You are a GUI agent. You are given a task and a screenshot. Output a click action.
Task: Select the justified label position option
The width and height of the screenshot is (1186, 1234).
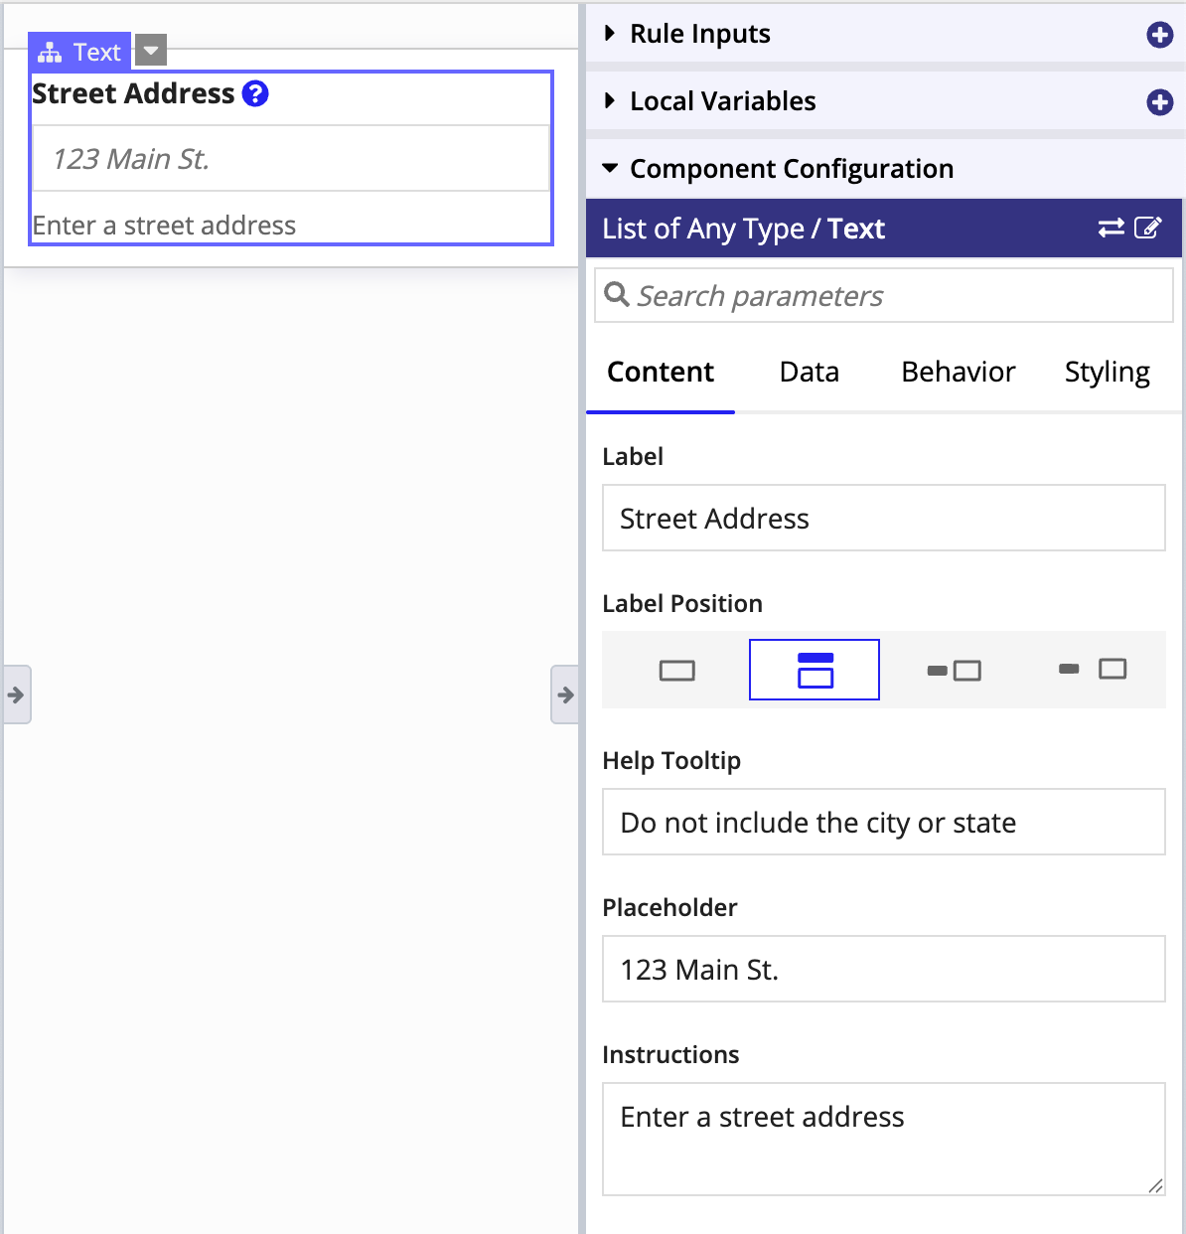(x=1093, y=670)
